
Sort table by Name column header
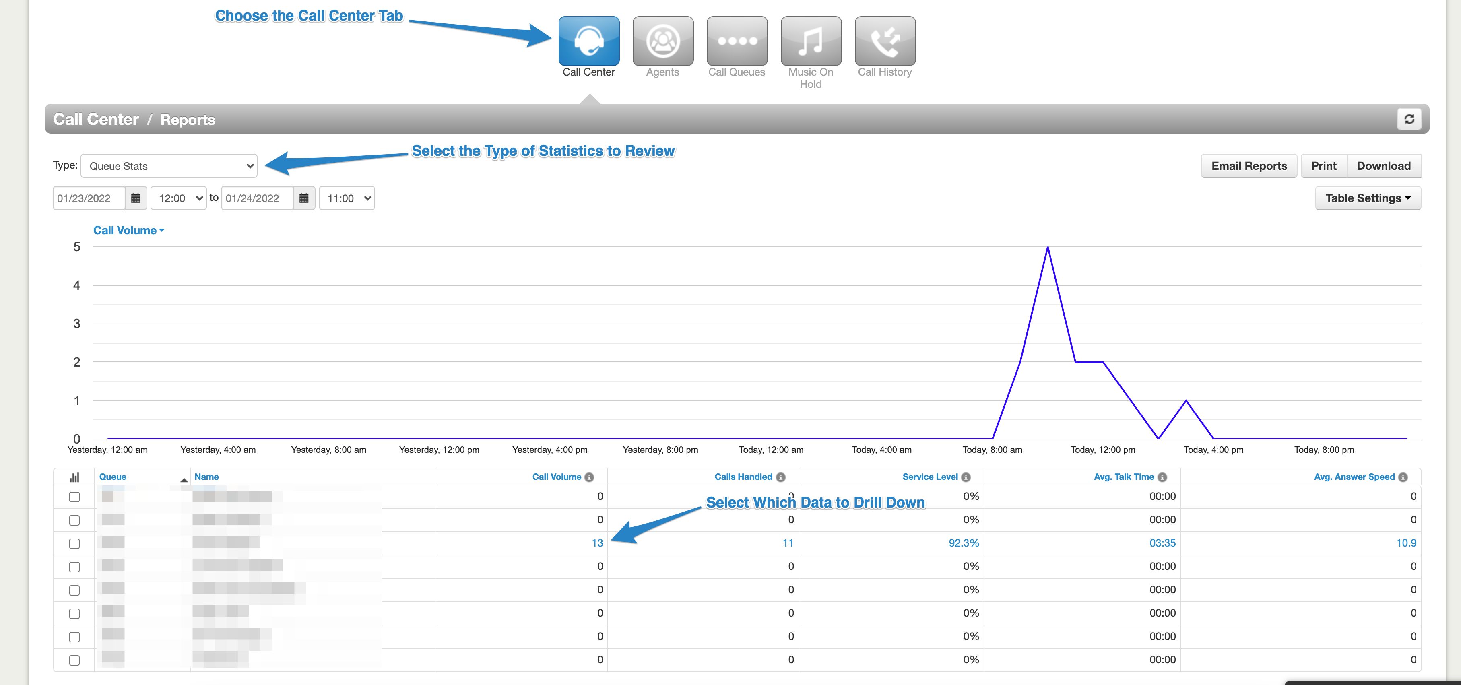click(206, 477)
